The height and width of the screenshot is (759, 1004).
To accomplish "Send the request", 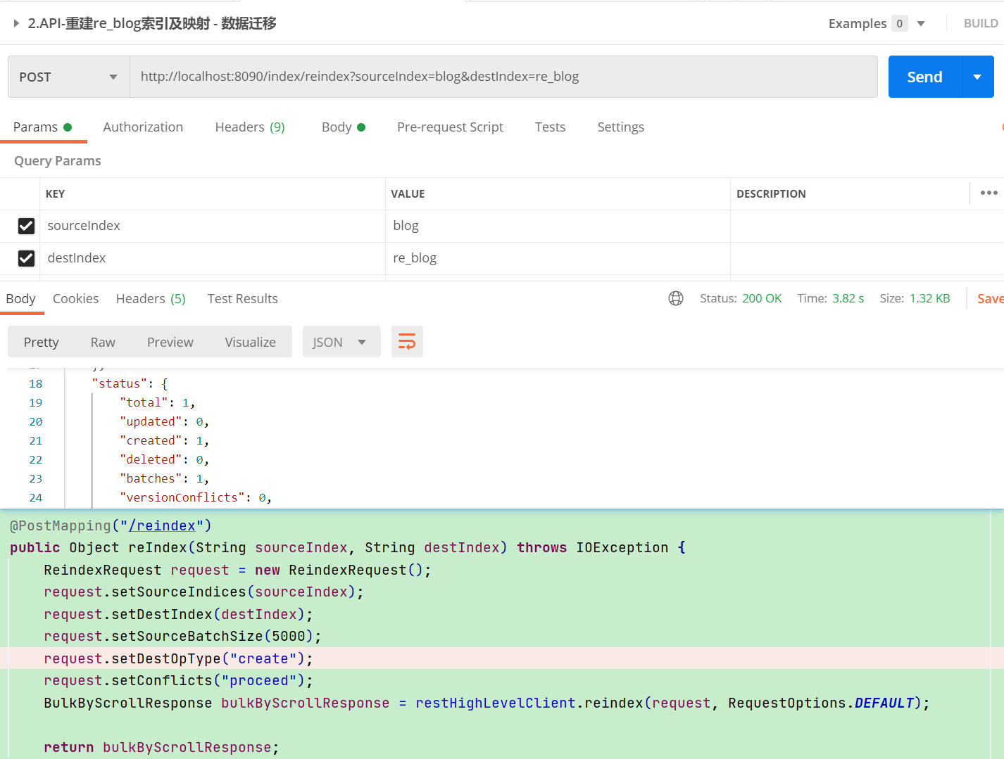I will (x=924, y=77).
